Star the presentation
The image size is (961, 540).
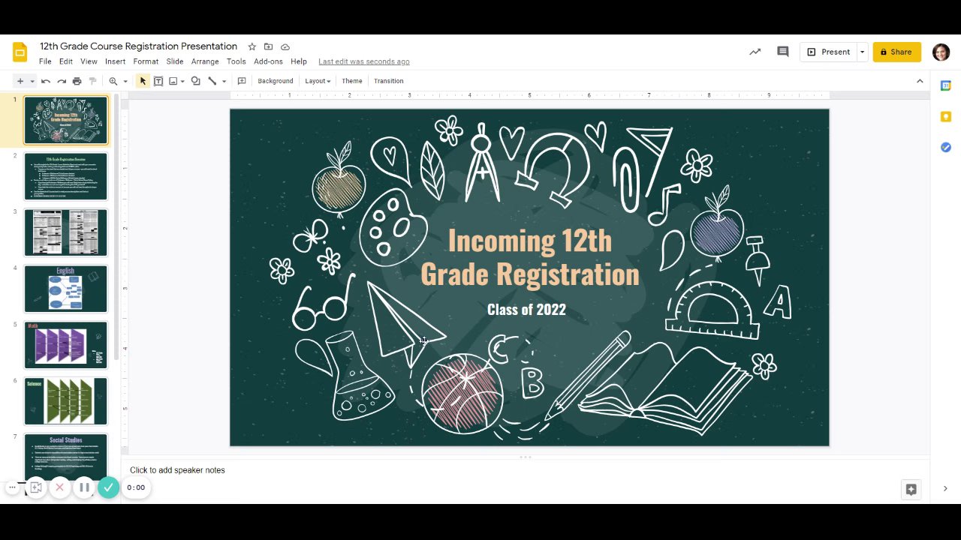coord(252,46)
